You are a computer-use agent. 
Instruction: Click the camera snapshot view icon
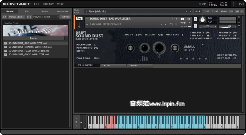point(182,19)
